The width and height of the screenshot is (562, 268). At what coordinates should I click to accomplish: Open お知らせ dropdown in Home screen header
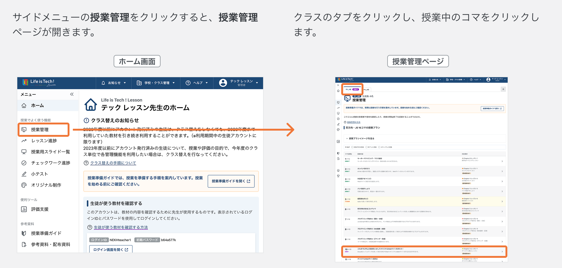[114, 83]
